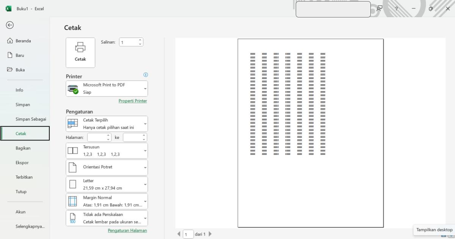This screenshot has width=455, height=239.
Task: Increase Halaman start page with up arrow
Action: [x=108, y=135]
